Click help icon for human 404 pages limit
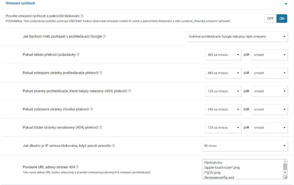 (x=100, y=127)
